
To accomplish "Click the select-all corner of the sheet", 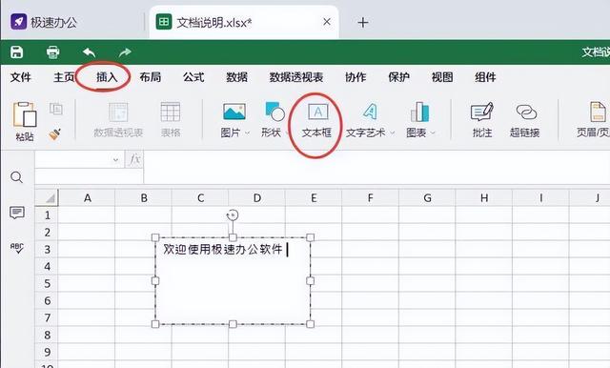I will point(47,197).
